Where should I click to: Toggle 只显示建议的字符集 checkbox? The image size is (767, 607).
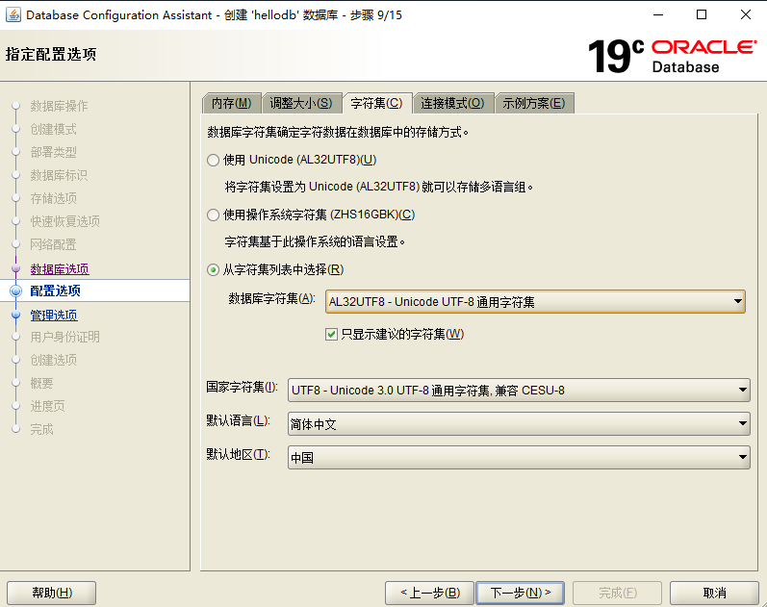[331, 334]
